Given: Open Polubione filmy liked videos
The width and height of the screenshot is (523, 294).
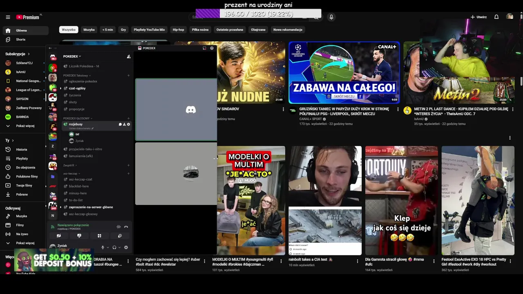Looking at the screenshot, I should (27, 176).
